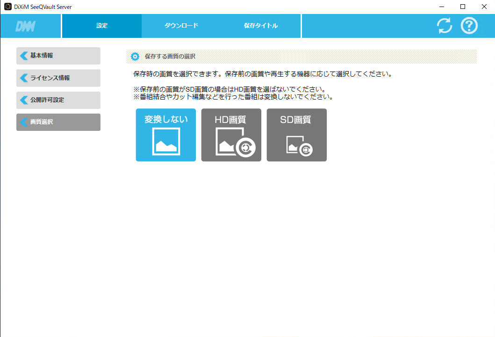Click the DiXiM SeeQVault title bar app icon
The width and height of the screenshot is (495, 337).
(x=7, y=7)
